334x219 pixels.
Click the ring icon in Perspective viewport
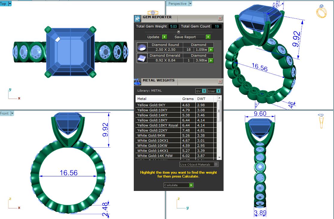(x=321, y=11)
